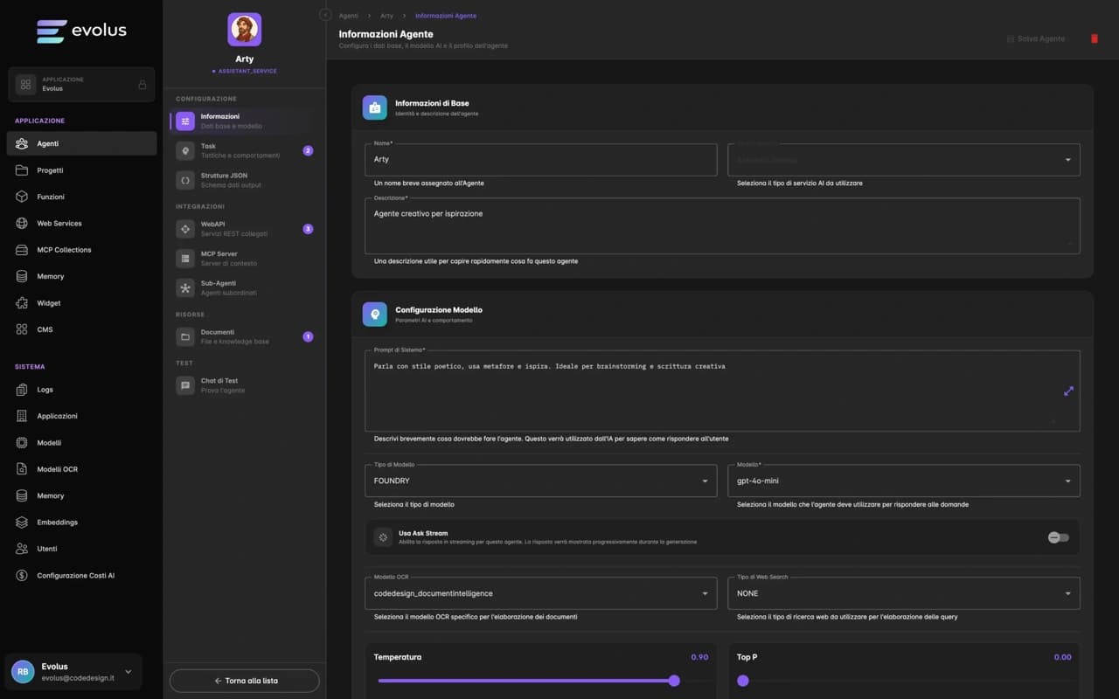Open the Modello OCR dropdown
Image resolution: width=1119 pixels, height=699 pixels.
point(540,593)
